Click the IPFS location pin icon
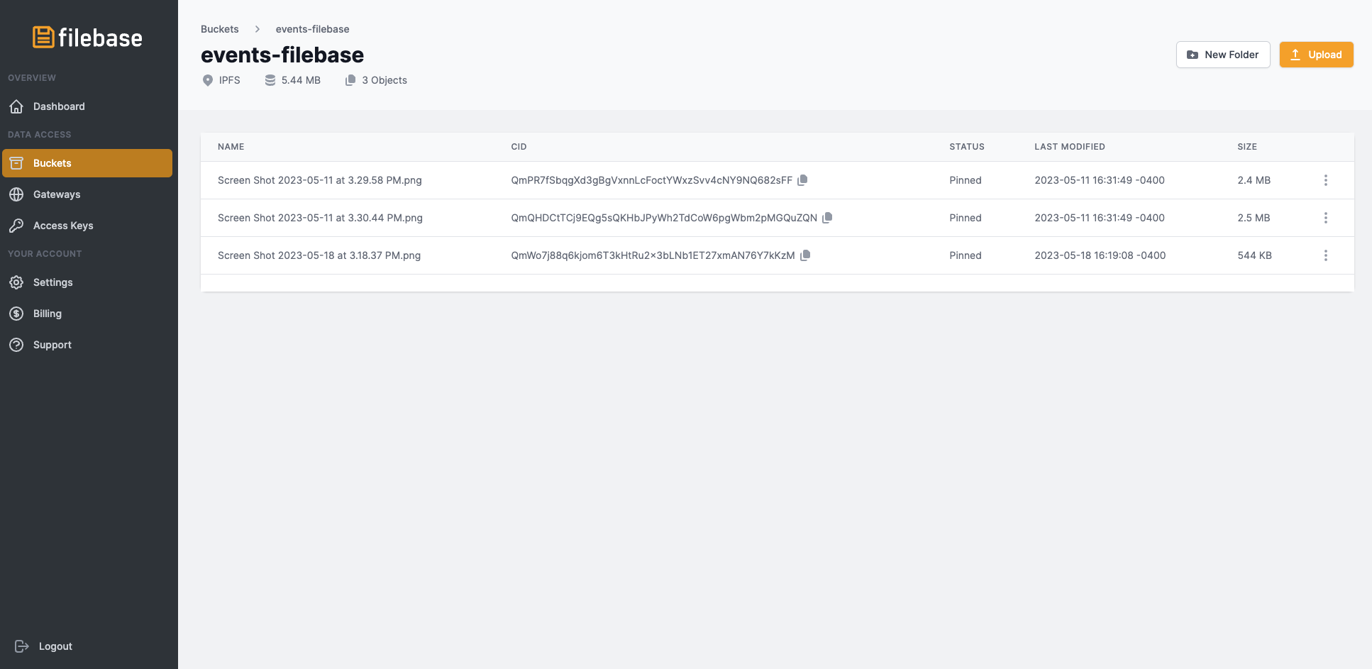1372x669 pixels. pos(208,80)
